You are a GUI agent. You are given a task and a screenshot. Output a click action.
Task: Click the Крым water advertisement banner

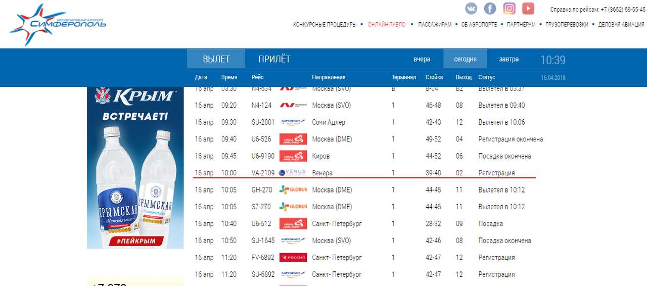pos(135,168)
